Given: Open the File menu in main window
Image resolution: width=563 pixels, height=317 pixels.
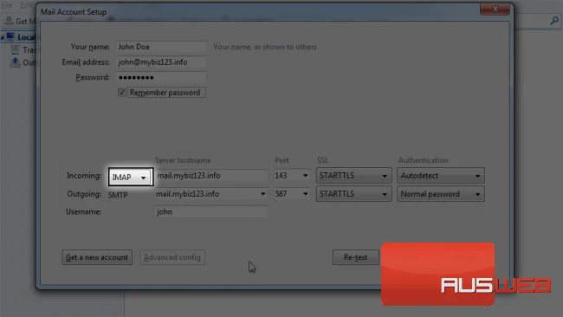Looking at the screenshot, I should (7, 5).
